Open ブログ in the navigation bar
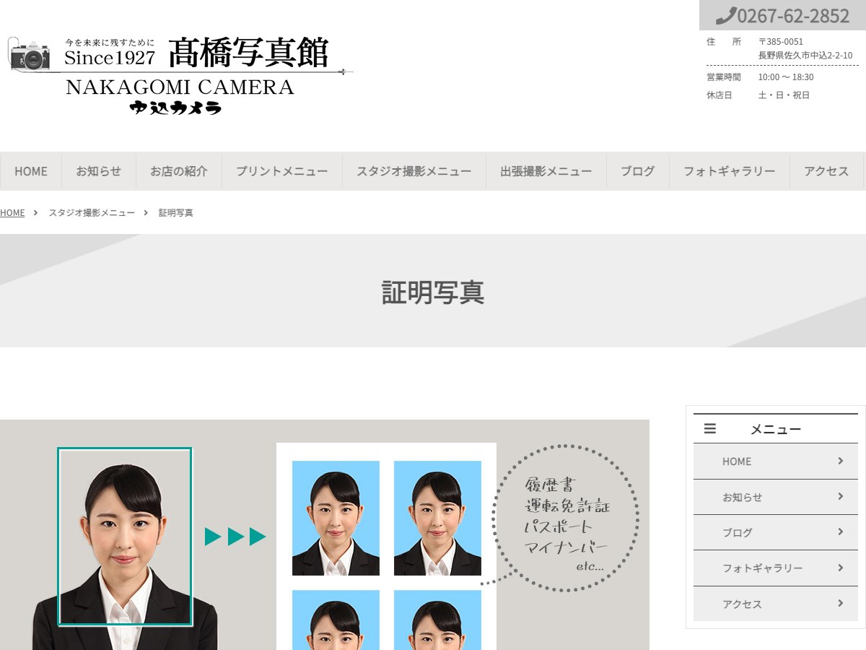Viewport: 866px width, 650px height. pyautogui.click(x=638, y=171)
